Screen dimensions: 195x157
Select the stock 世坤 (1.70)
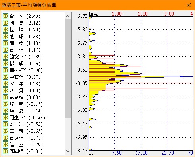pos(25,30)
